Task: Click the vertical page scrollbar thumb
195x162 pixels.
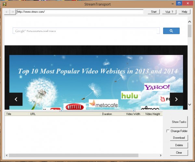Action: click(189, 31)
